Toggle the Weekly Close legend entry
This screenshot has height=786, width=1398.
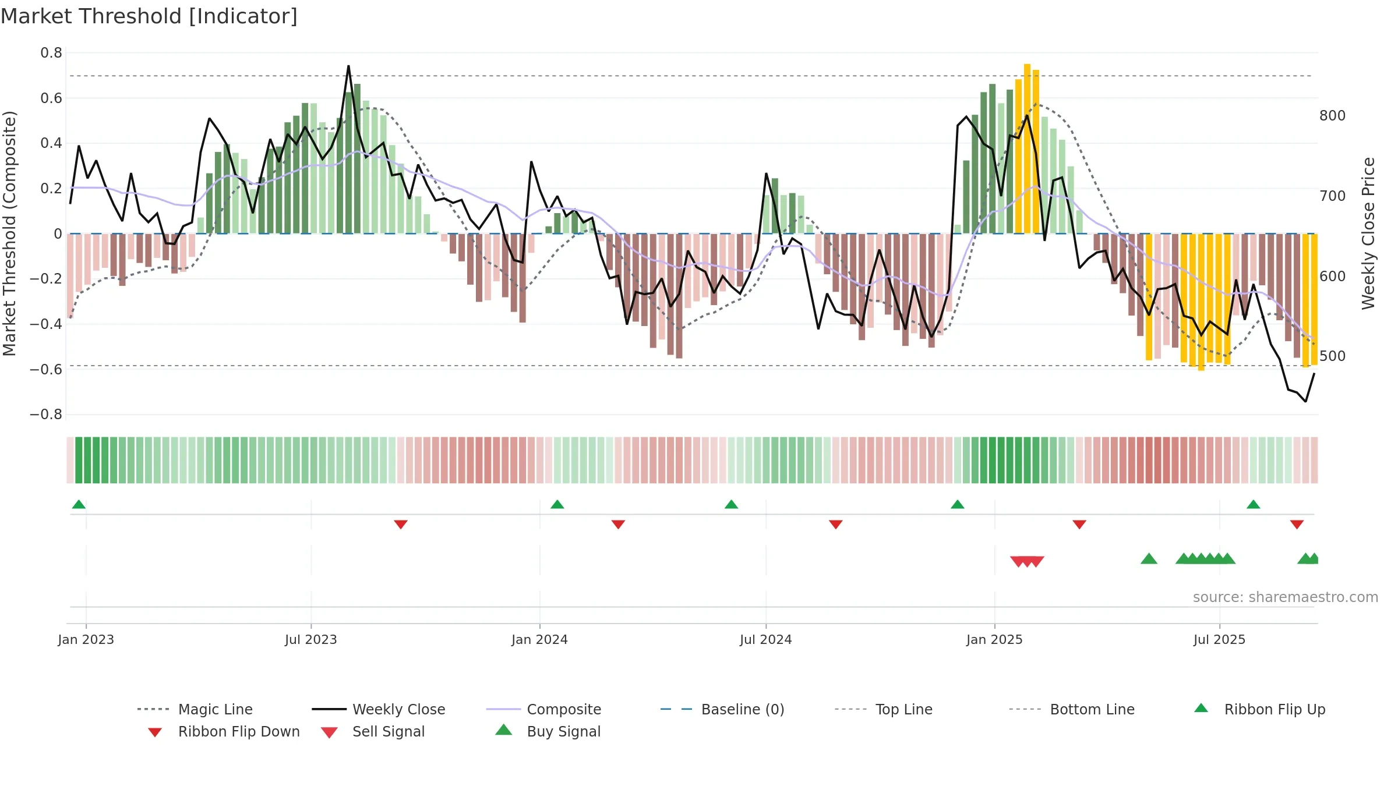point(379,709)
